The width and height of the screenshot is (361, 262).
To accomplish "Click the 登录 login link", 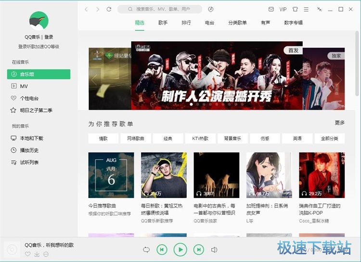I will click(x=49, y=37).
